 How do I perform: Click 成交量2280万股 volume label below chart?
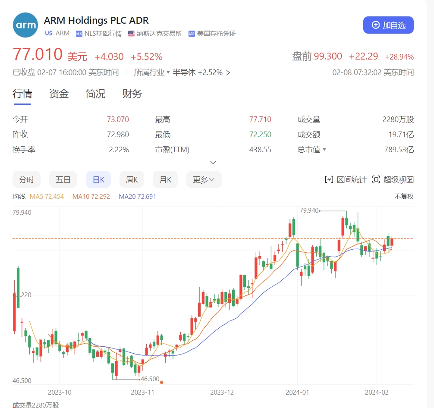pos(36,405)
